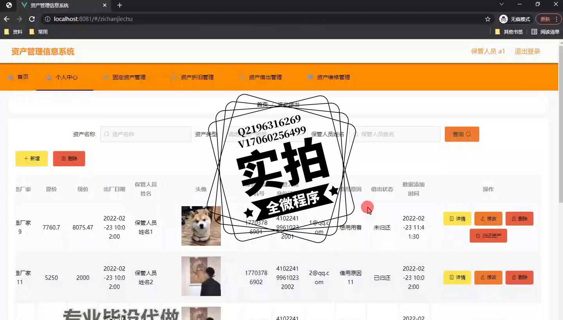Click 删除 for the 2@qq.com row
The image size is (563, 320).
click(x=519, y=277)
